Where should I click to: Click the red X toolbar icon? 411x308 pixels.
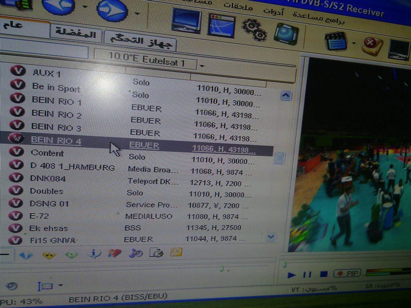[x=372, y=46]
